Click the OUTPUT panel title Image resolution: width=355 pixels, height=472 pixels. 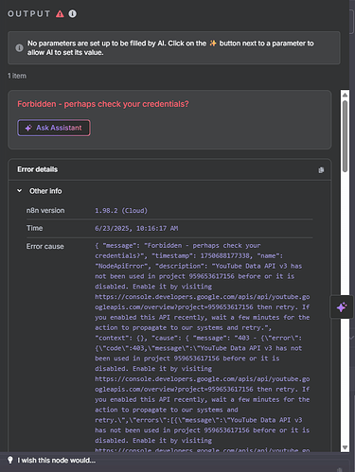[x=29, y=14]
